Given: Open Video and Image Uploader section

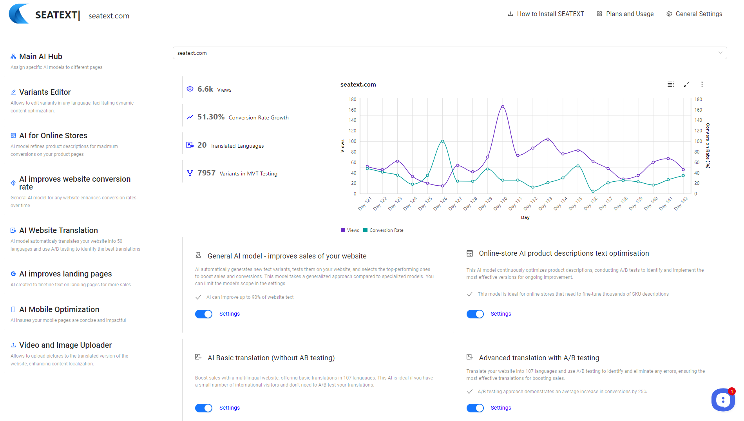Looking at the screenshot, I should [x=65, y=345].
